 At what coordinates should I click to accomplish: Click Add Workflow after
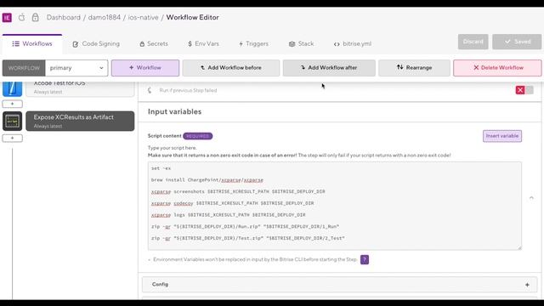(x=329, y=68)
